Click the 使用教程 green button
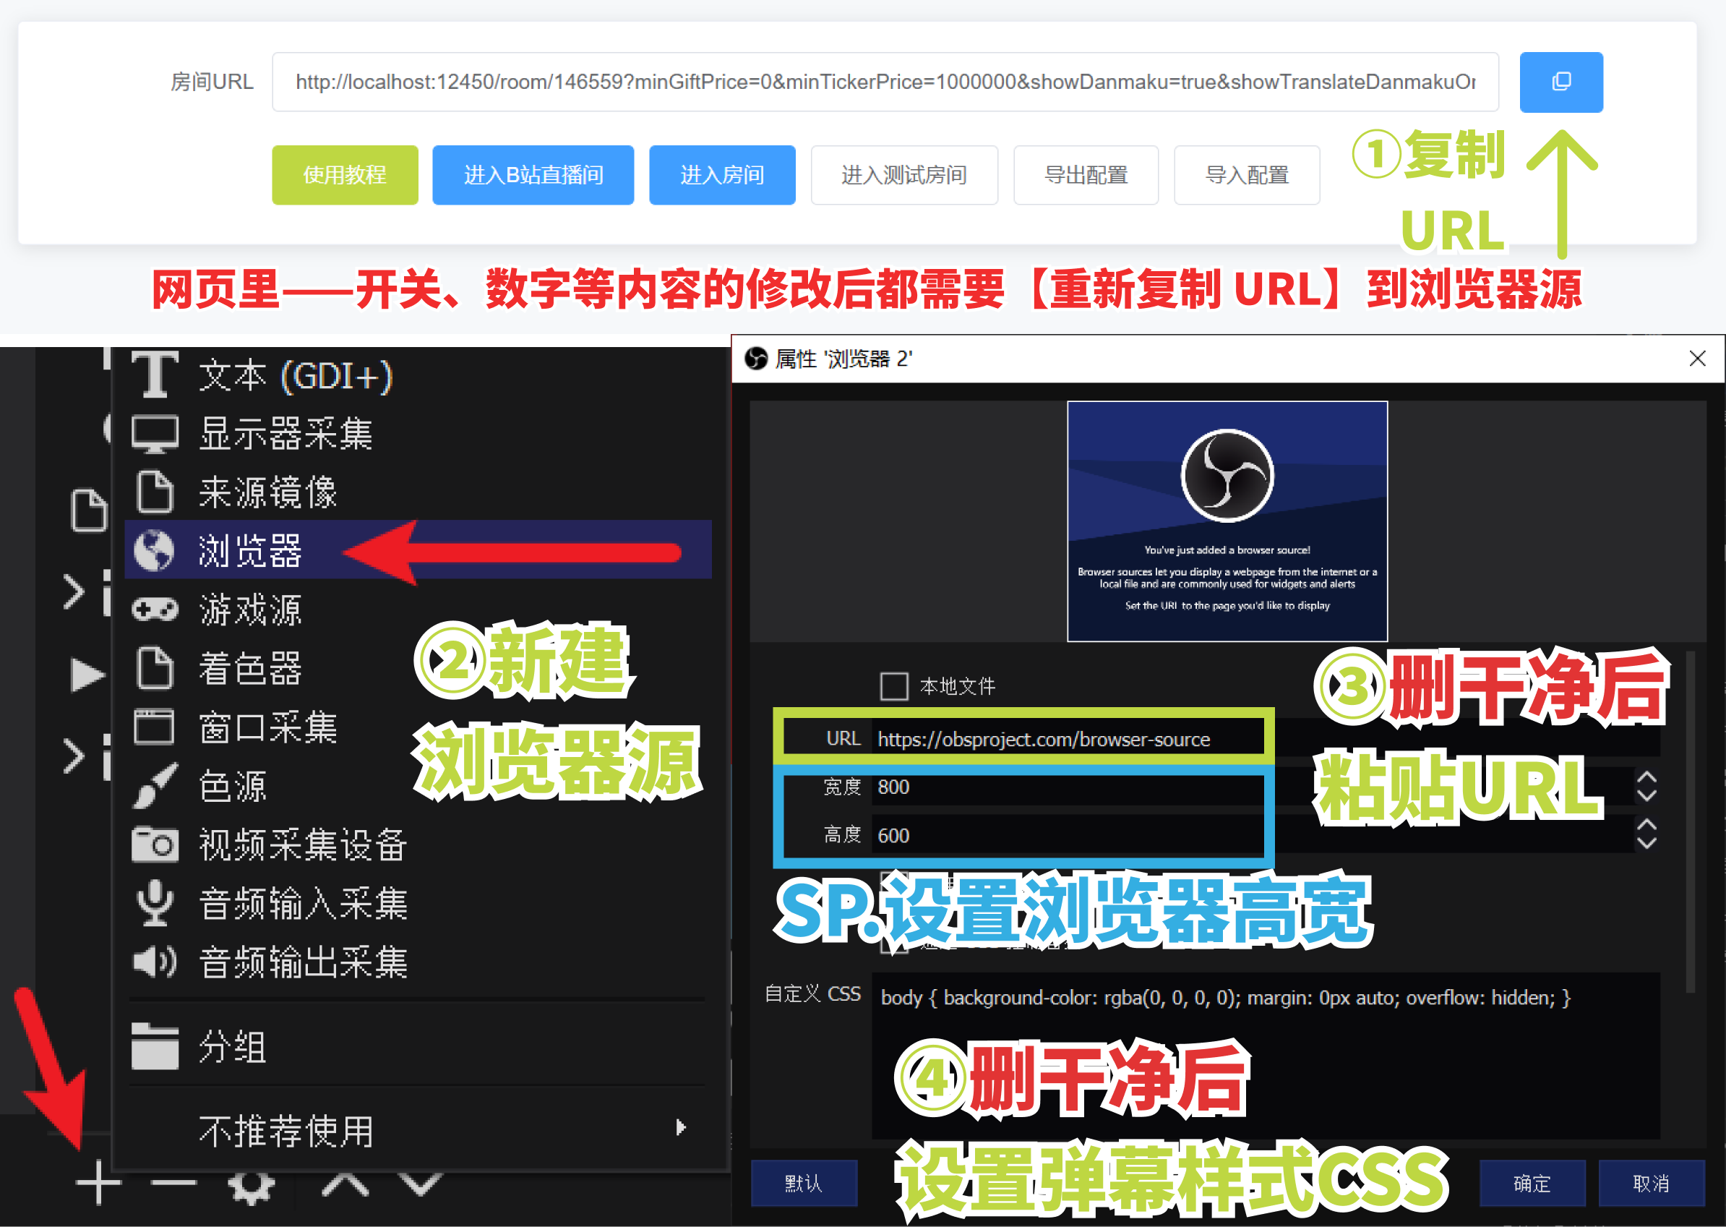Image resolution: width=1726 pixels, height=1227 pixels. pyautogui.click(x=345, y=174)
